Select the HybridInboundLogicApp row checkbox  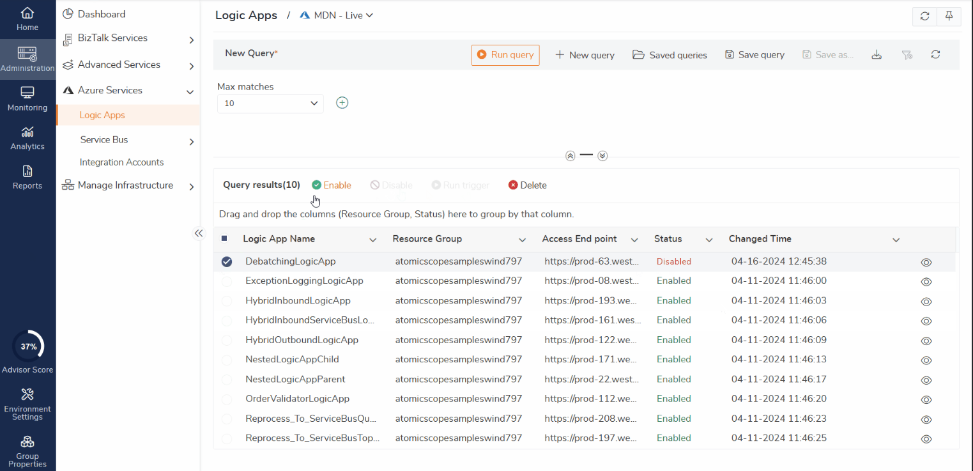pyautogui.click(x=227, y=301)
